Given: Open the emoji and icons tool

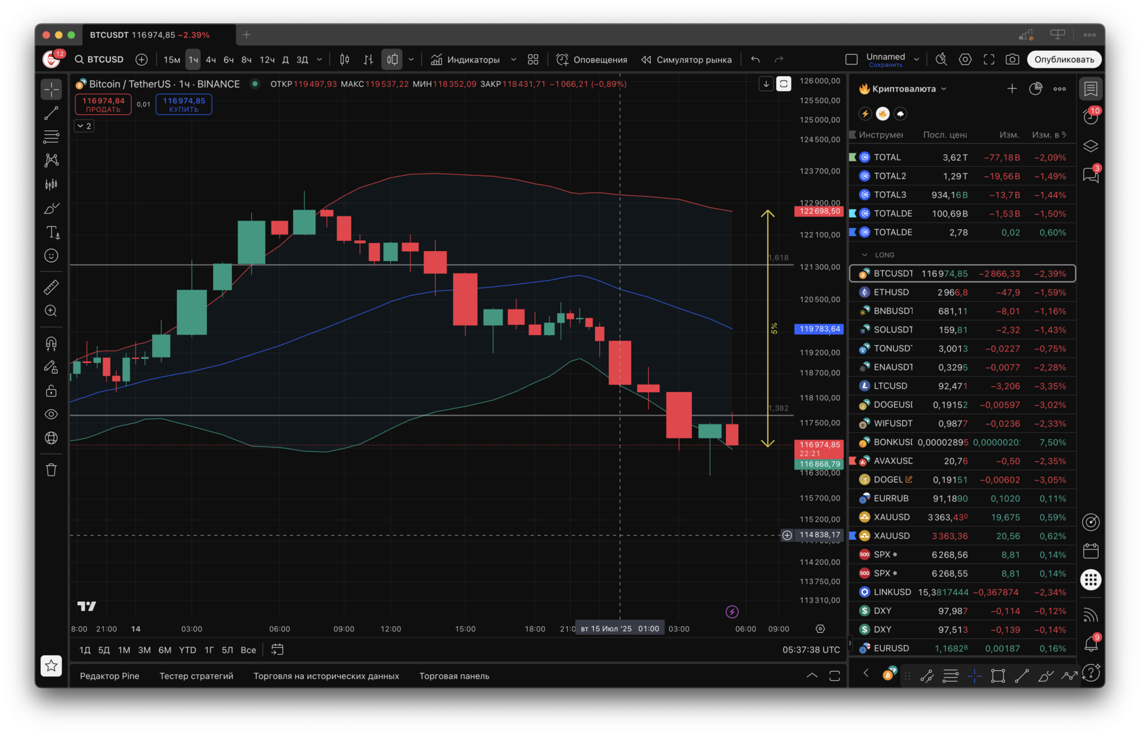Looking at the screenshot, I should pos(52,256).
